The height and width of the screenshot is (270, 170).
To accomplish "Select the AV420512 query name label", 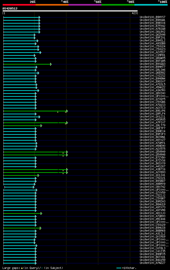I will 10,9.
